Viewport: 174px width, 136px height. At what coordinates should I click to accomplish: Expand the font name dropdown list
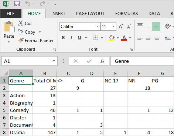[x=98, y=27]
